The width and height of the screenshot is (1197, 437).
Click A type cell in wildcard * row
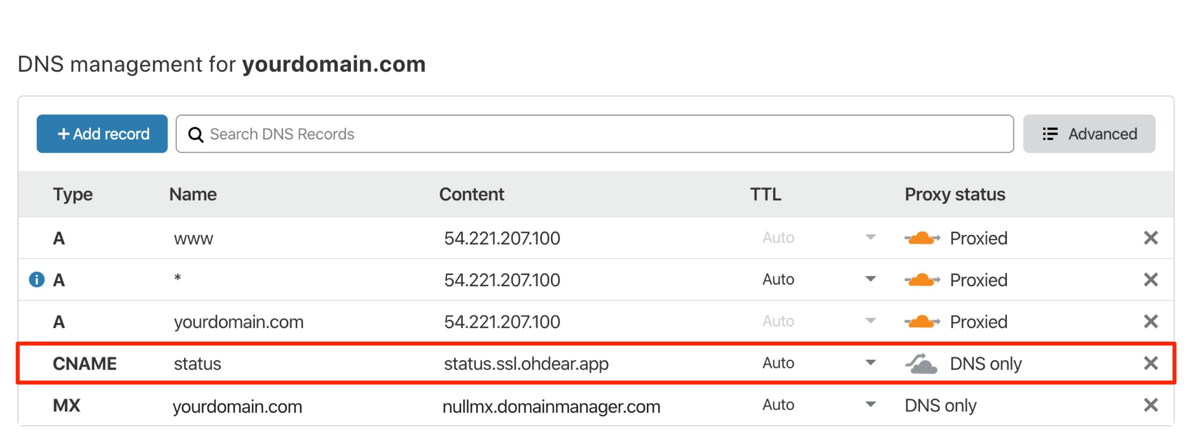point(58,281)
